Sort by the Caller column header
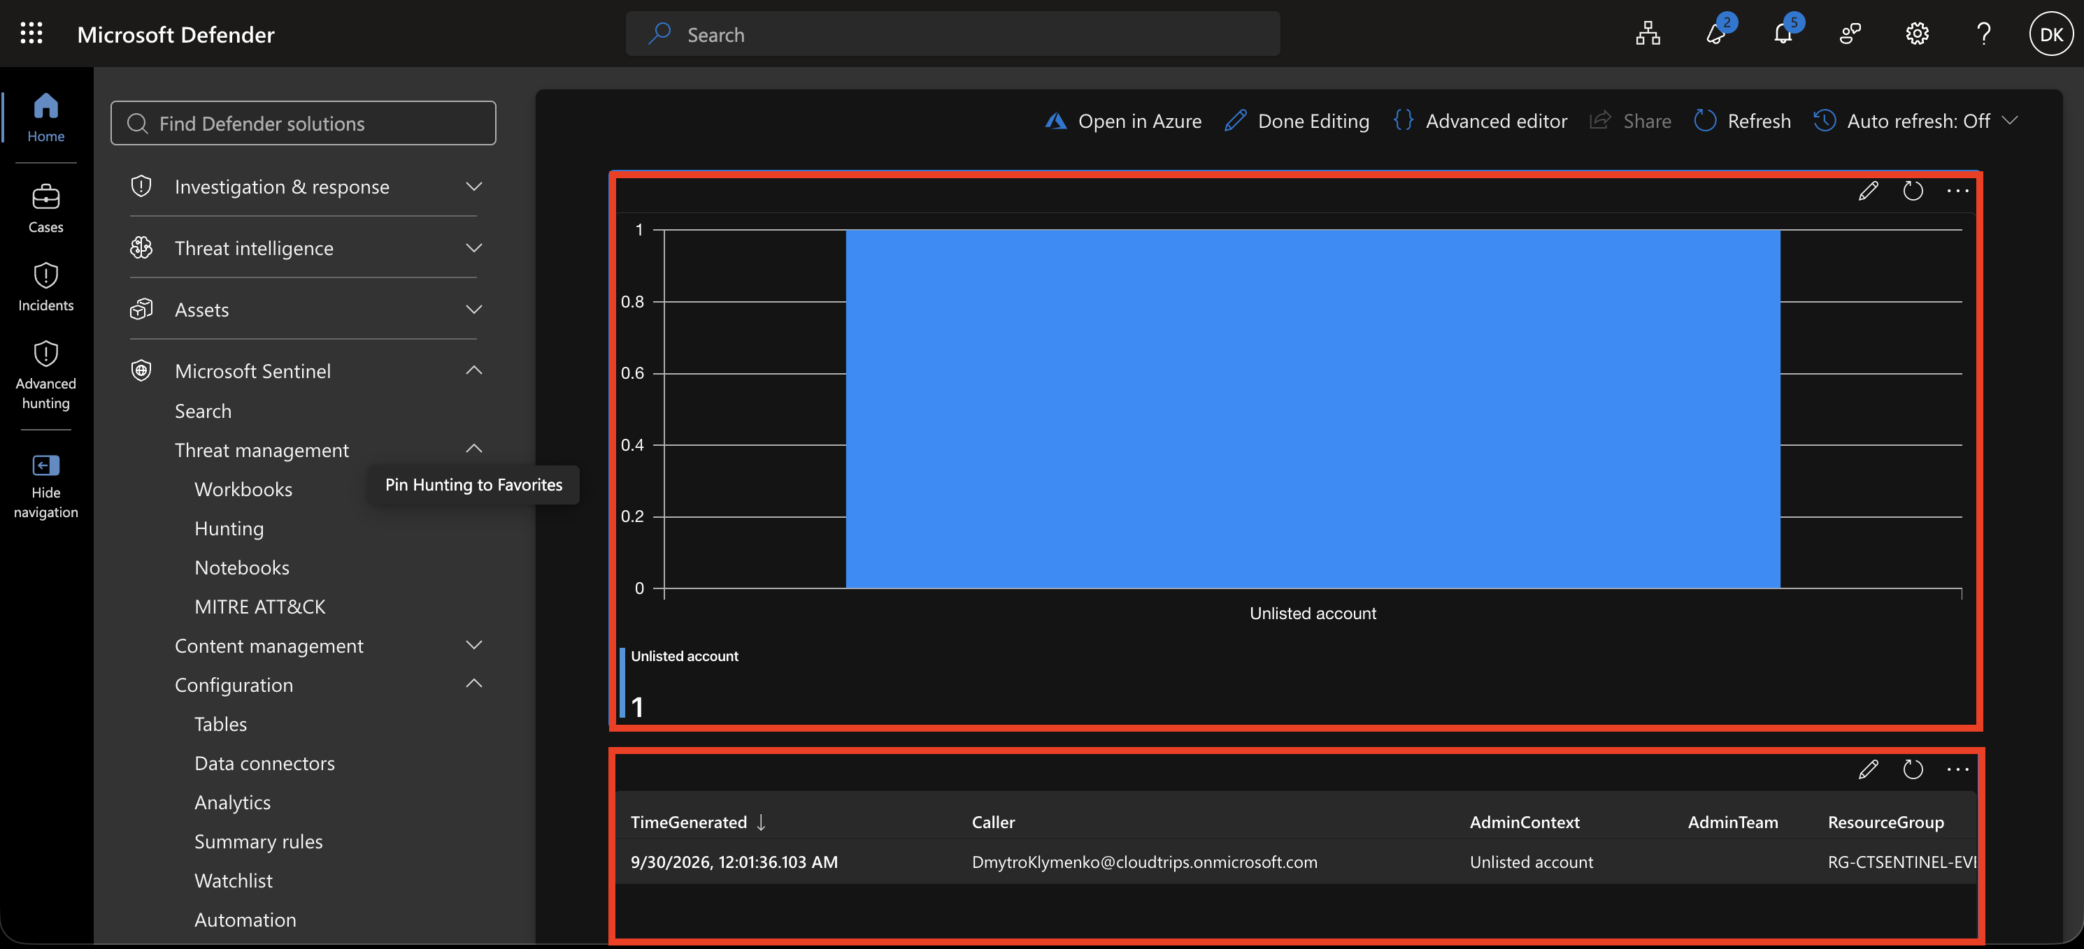Image resolution: width=2084 pixels, height=949 pixels. pyautogui.click(x=994, y=822)
